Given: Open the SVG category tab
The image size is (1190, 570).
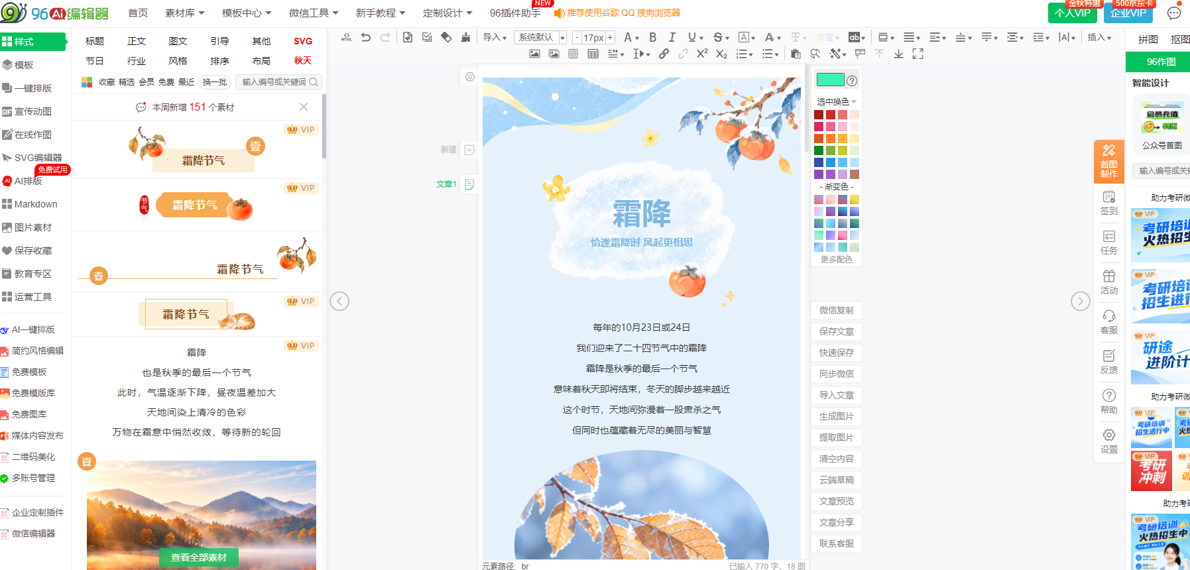Looking at the screenshot, I should tap(303, 41).
